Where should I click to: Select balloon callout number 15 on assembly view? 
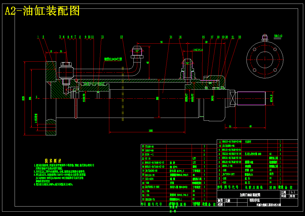click(180, 37)
